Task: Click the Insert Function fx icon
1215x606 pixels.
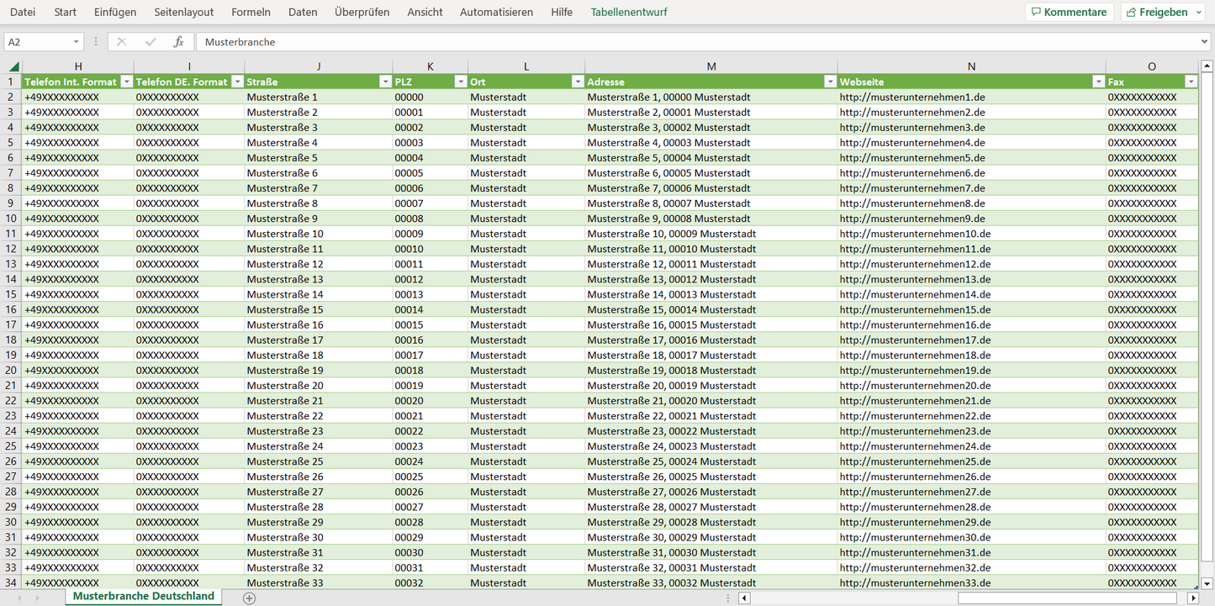Action: pyautogui.click(x=178, y=42)
